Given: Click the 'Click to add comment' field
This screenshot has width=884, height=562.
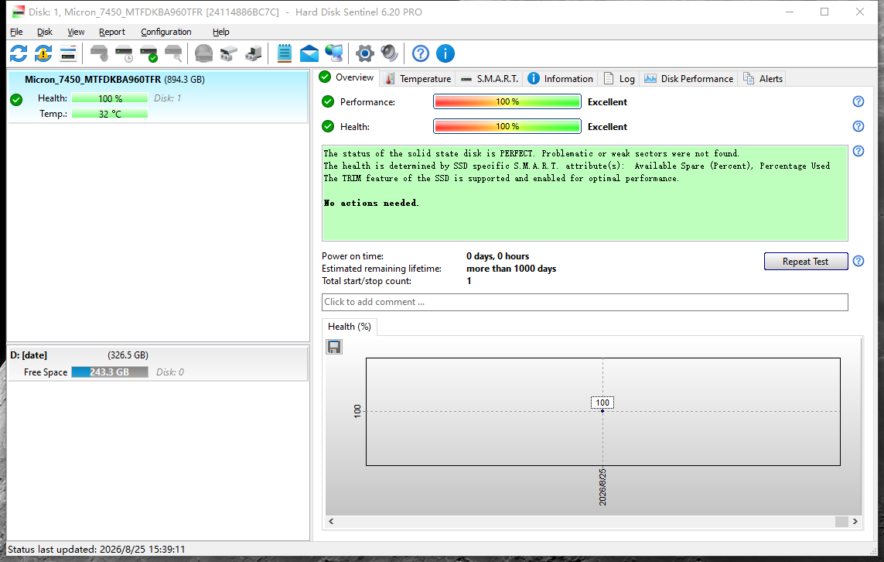Looking at the screenshot, I should click(585, 302).
